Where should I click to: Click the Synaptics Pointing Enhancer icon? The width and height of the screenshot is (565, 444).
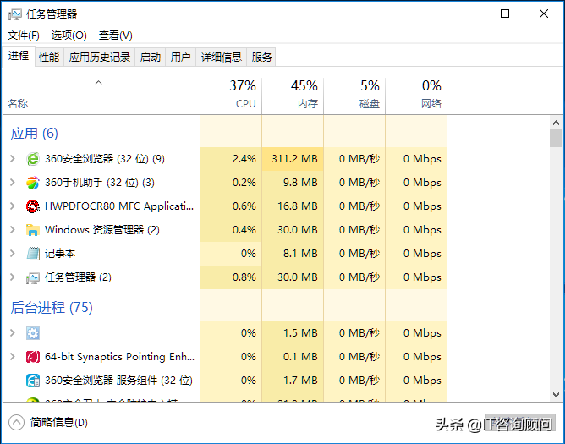pyautogui.click(x=33, y=357)
